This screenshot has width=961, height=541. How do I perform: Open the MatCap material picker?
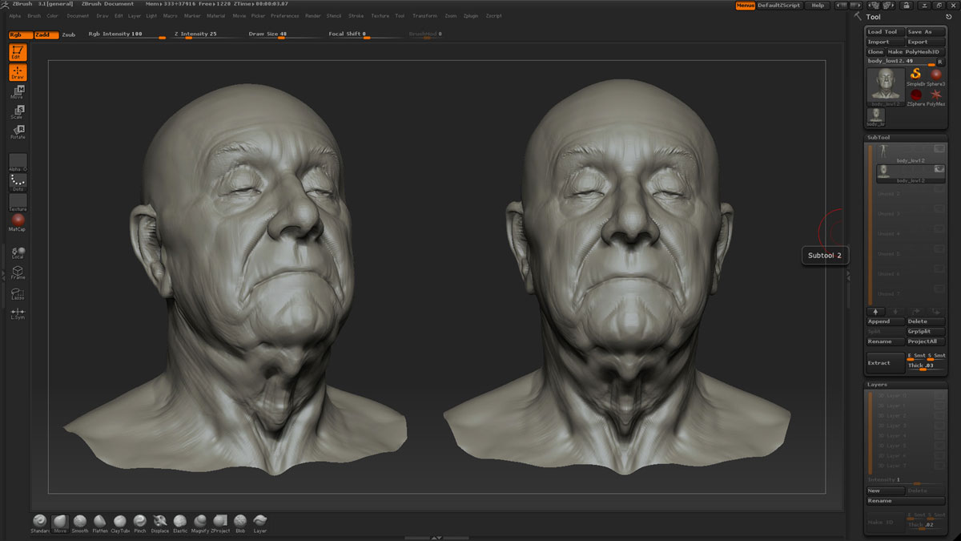pos(18,221)
